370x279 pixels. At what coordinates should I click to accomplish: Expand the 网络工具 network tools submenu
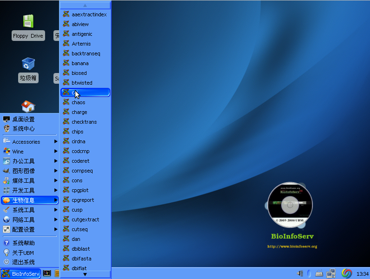pos(30,220)
